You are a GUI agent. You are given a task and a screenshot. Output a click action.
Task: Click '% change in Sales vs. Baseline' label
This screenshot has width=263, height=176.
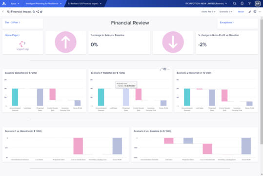point(107,35)
